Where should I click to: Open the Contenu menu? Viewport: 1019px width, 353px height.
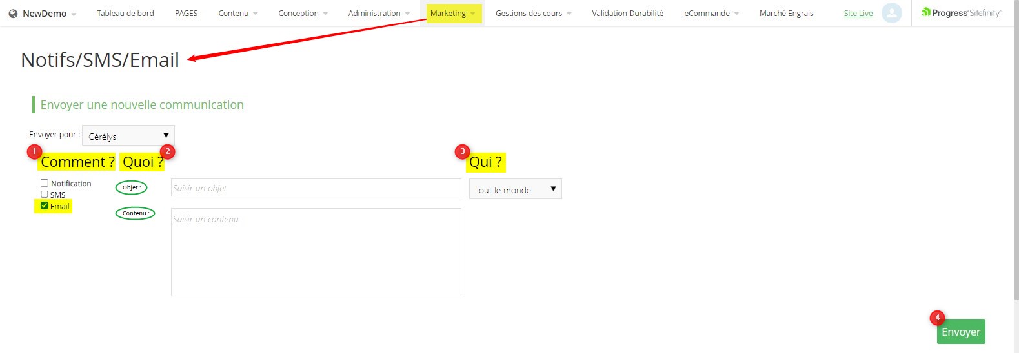coord(237,14)
